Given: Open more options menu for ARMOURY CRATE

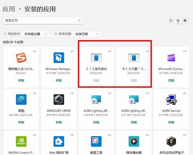Looking at the screenshot, I should (x=72, y=93).
